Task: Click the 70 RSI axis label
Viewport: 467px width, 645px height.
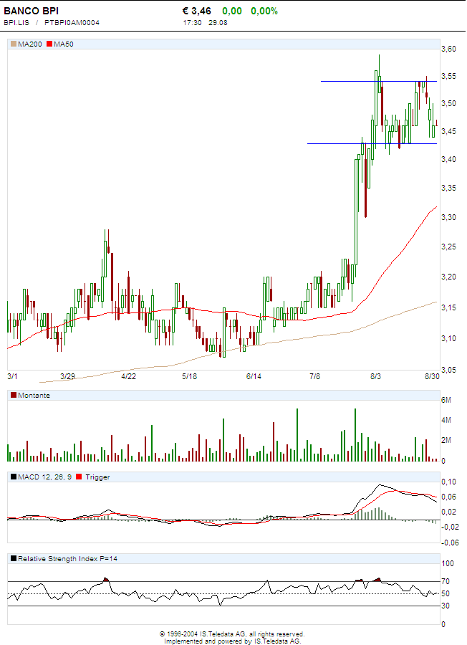Action: point(446,581)
